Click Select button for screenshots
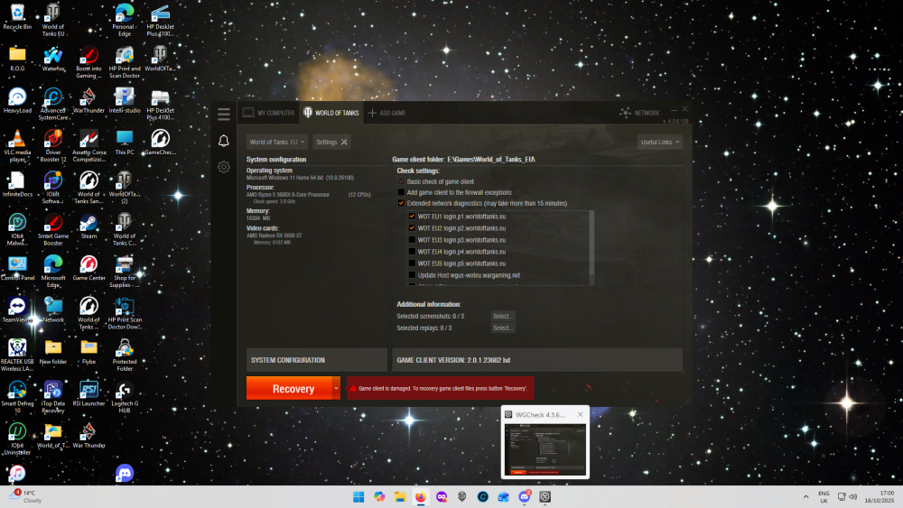 pyautogui.click(x=503, y=316)
